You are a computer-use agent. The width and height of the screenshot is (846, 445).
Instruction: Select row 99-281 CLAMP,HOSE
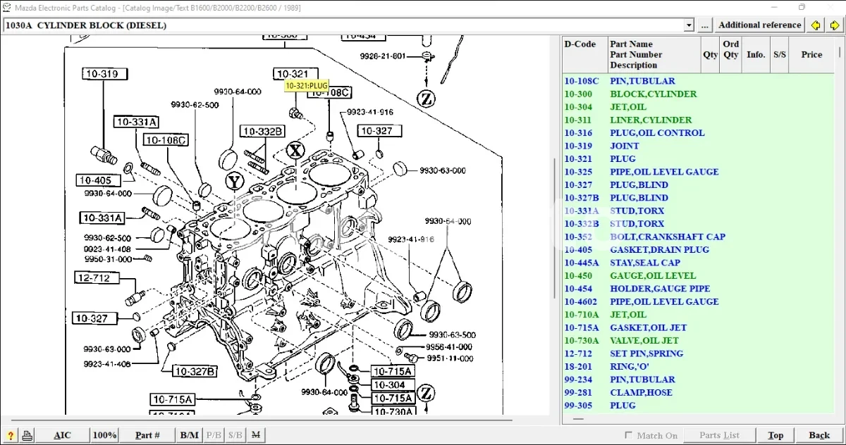698,393
